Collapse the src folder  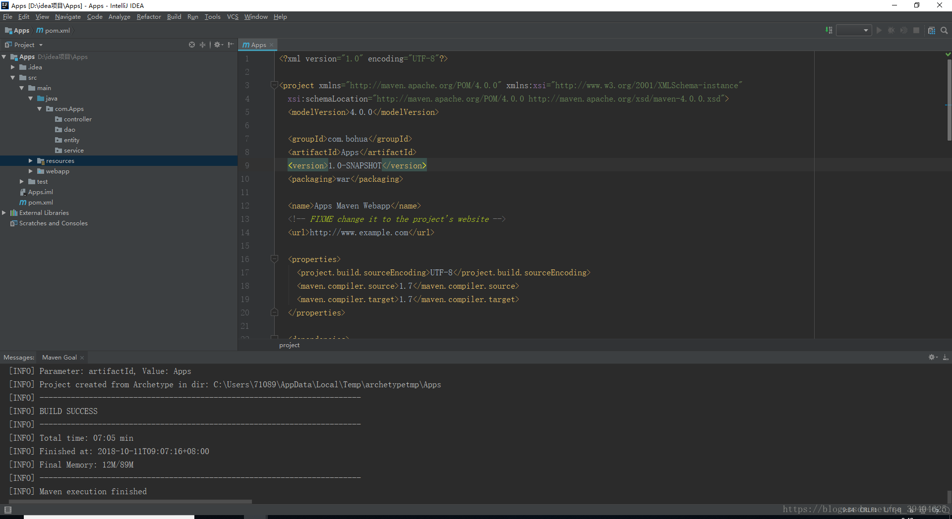pos(13,78)
